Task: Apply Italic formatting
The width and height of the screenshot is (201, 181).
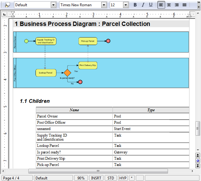Action: click(x=143, y=5)
